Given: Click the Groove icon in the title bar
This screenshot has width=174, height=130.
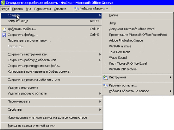Looking at the screenshot, I should [x=3, y=3].
